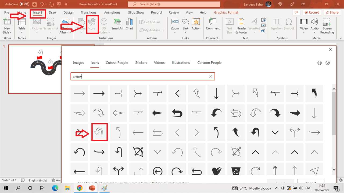The height and width of the screenshot is (193, 344).
Task: Expand the New Slide dropdown
Action: click(x=7, y=32)
